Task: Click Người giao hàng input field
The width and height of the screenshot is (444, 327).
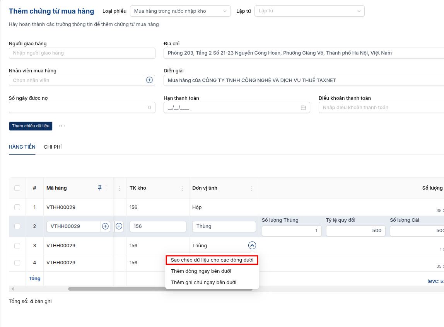Action: tap(82, 53)
